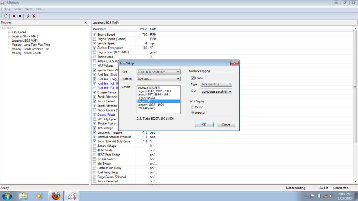The width and height of the screenshot is (358, 201).
Task: Click the Value column header
Action: pyautogui.click(x=142, y=29)
